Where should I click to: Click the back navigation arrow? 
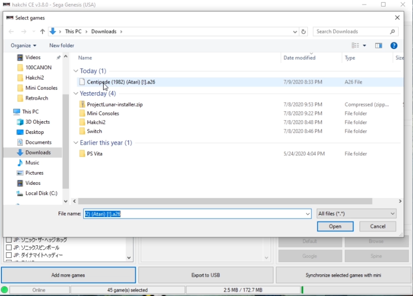point(11,32)
